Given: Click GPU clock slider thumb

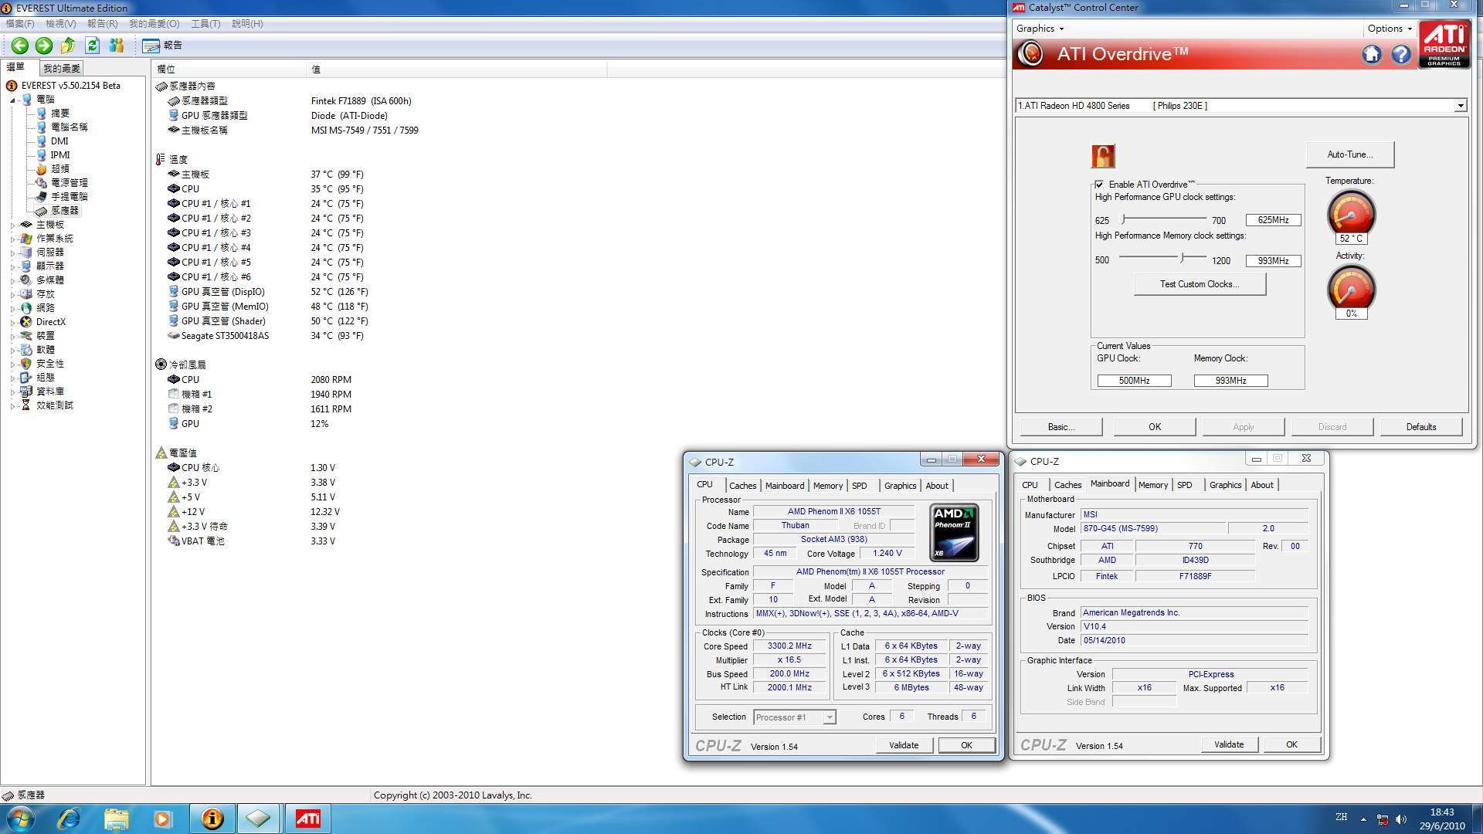Looking at the screenshot, I should tap(1123, 220).
